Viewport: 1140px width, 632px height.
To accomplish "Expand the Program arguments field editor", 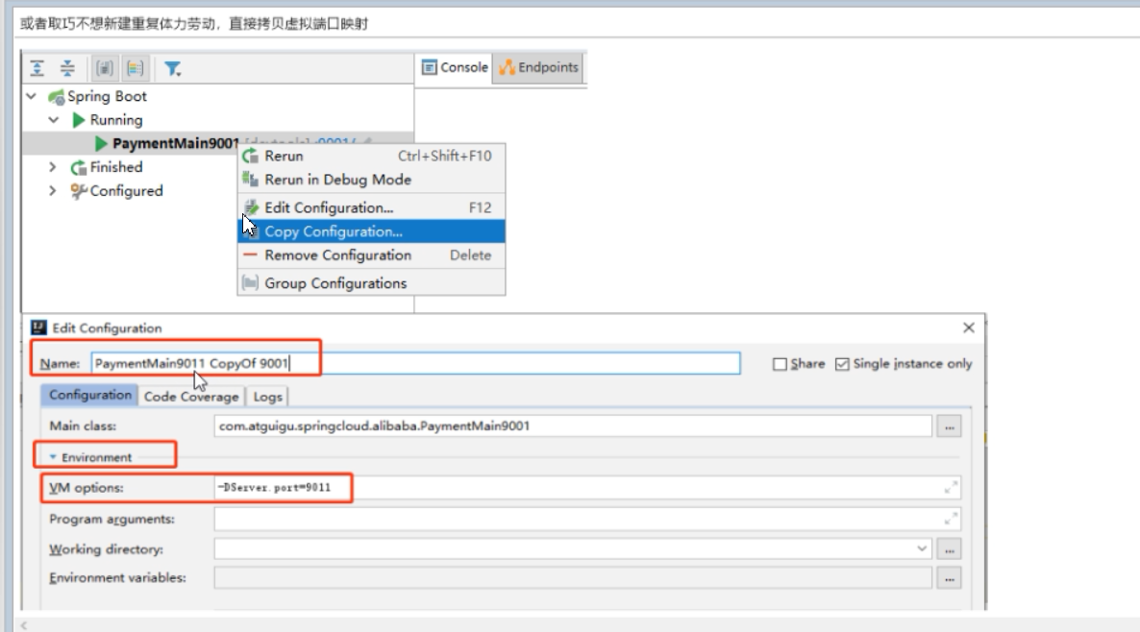I will pos(951,519).
